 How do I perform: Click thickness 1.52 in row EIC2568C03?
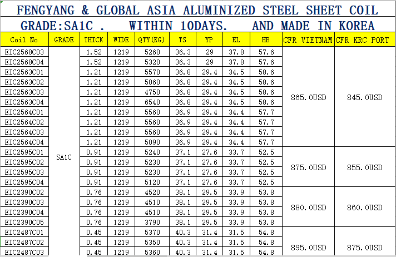(93, 52)
